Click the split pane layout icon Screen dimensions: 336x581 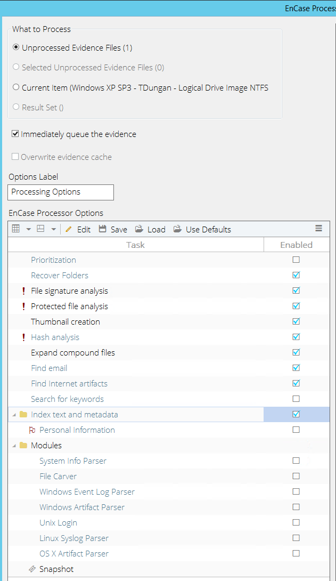point(40,229)
